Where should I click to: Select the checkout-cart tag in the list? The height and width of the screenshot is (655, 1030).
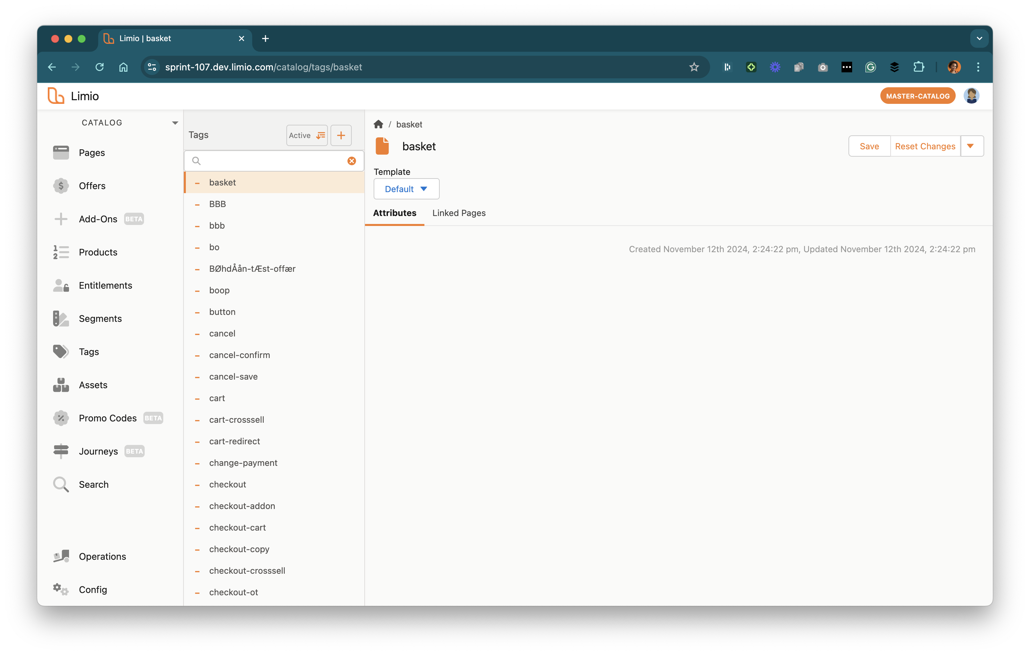237,527
